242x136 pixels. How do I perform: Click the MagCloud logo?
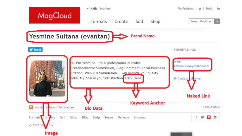click(54, 16)
